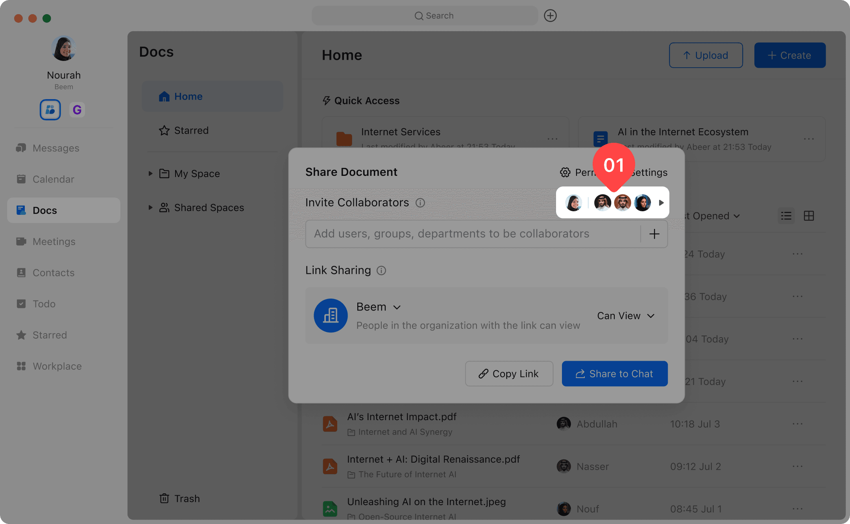Click the add collaborators input field
This screenshot has height=524, width=850.
[x=472, y=234]
